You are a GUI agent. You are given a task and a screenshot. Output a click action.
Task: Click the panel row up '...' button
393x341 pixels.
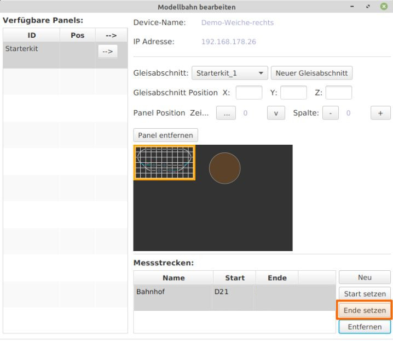(226, 113)
